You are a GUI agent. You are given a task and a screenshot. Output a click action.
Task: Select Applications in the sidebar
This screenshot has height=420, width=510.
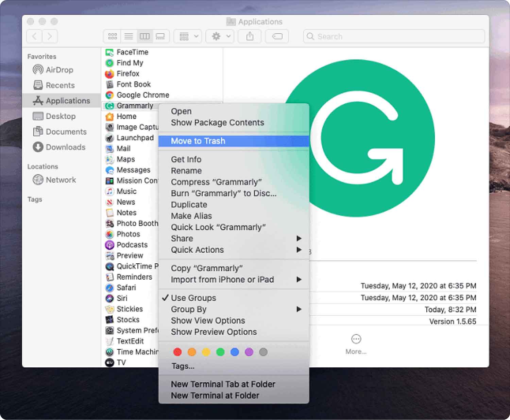62,101
